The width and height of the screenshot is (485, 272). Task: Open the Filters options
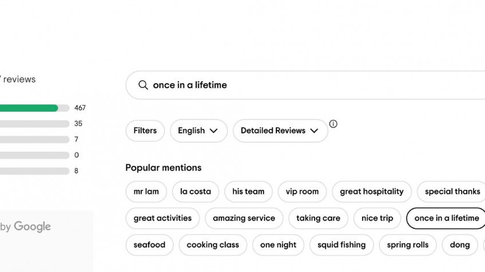coord(145,131)
